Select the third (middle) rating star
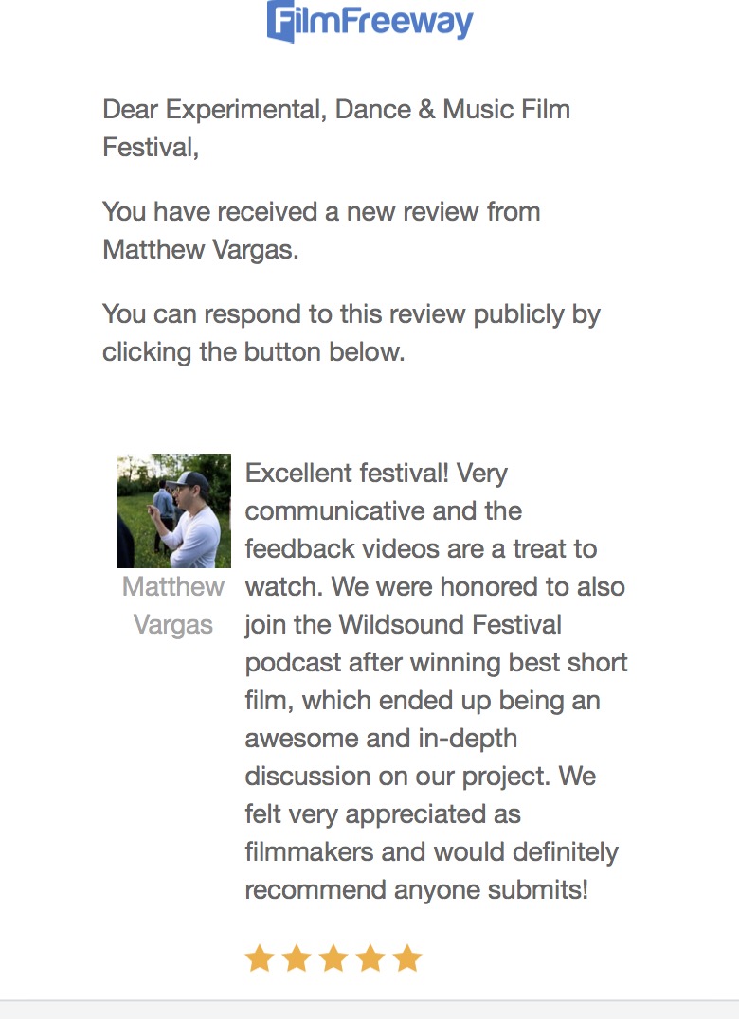The height and width of the screenshot is (1019, 739). tap(333, 958)
